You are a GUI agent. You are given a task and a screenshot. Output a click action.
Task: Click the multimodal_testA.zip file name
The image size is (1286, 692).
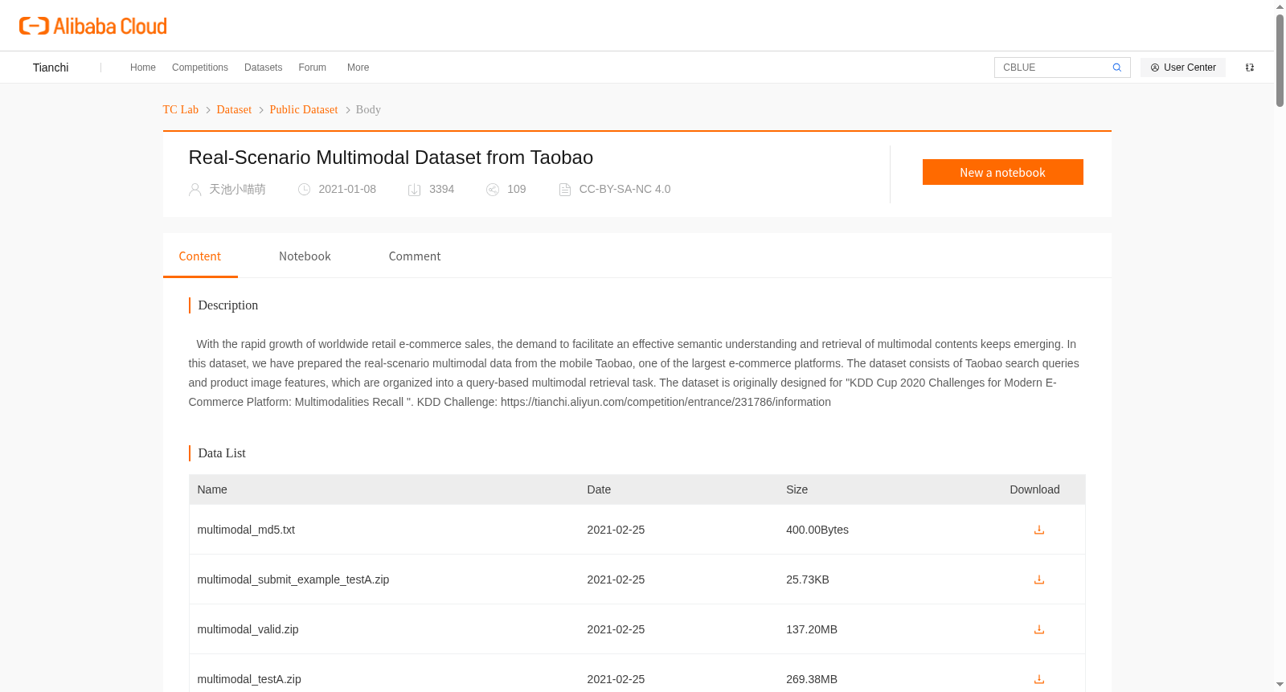249,679
